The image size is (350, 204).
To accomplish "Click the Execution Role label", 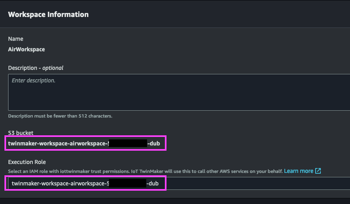I will 27,162.
